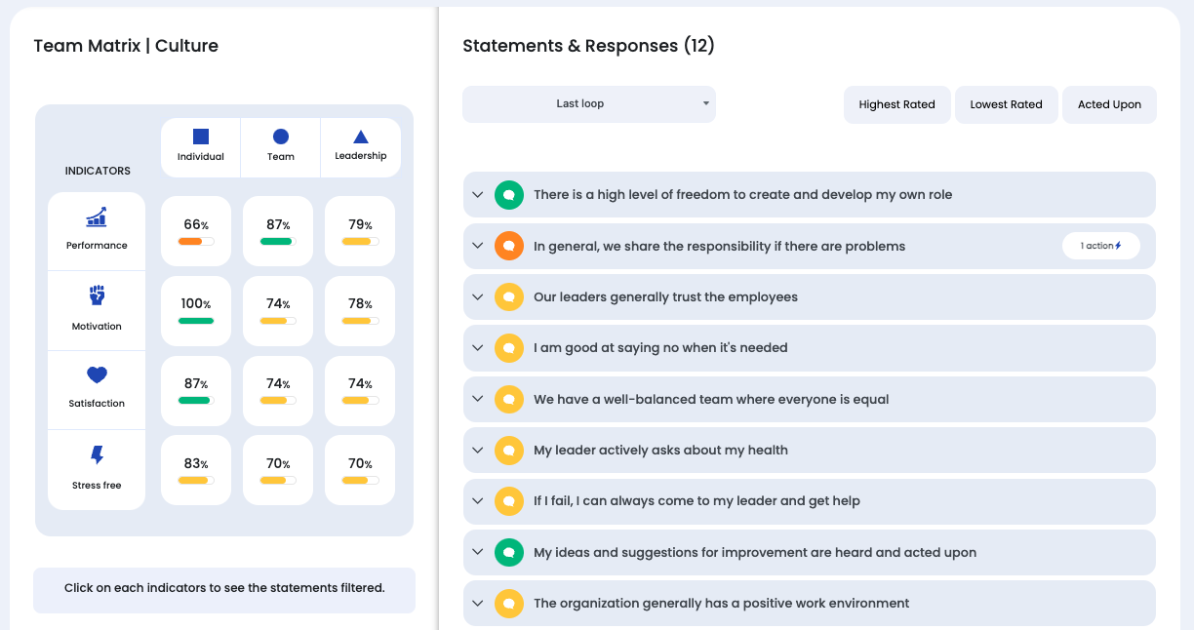The width and height of the screenshot is (1194, 630).
Task: Select the 100% Individual Motivation cell
Action: 196,310
